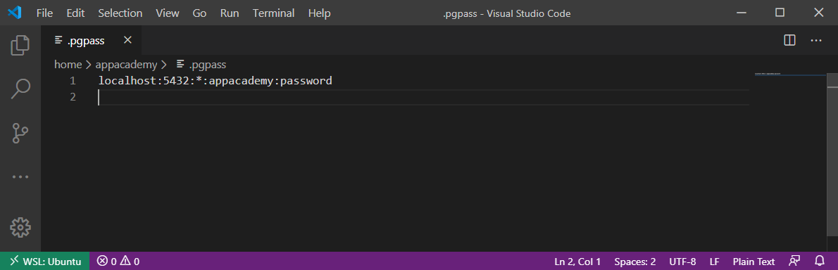Change the LF end of line sequence
This screenshot has height=270, width=838.
click(x=715, y=262)
